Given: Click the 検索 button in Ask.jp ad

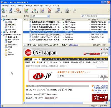Looking at the screenshot, I should tap(104, 76).
